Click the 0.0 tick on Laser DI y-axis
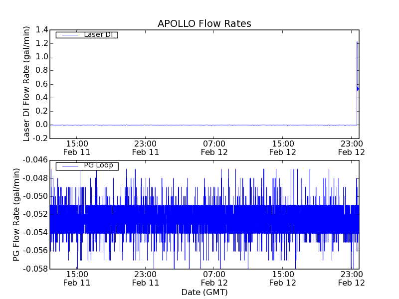Image resolution: width=399 pixels, height=299 pixels. coord(42,125)
